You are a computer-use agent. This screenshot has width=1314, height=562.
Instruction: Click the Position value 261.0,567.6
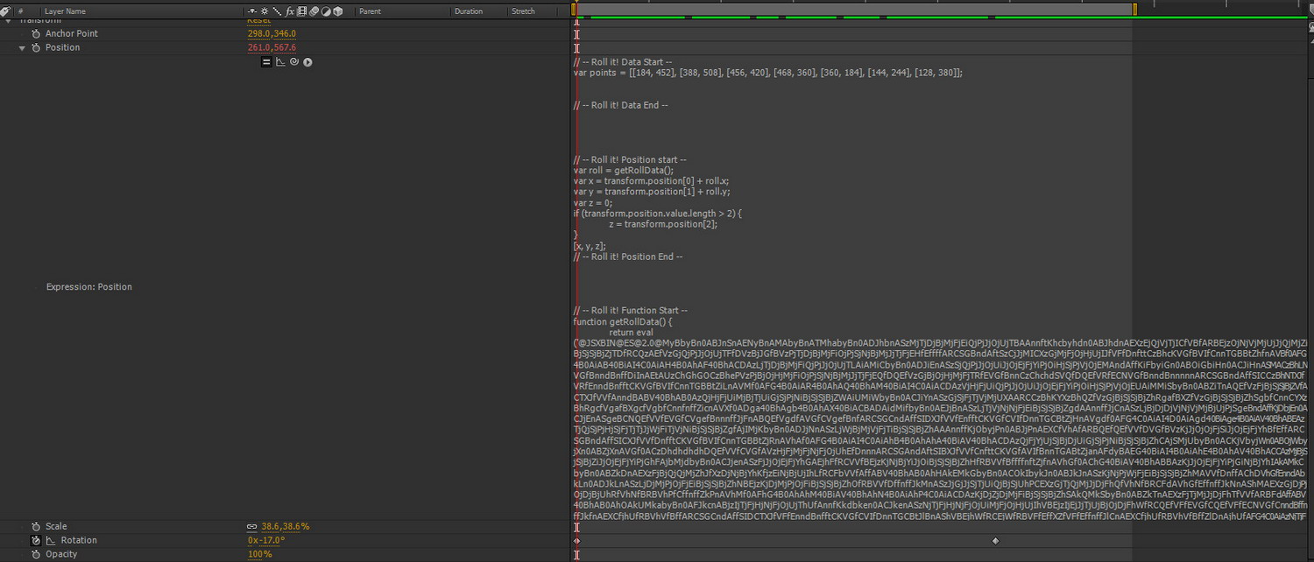pyautogui.click(x=272, y=47)
